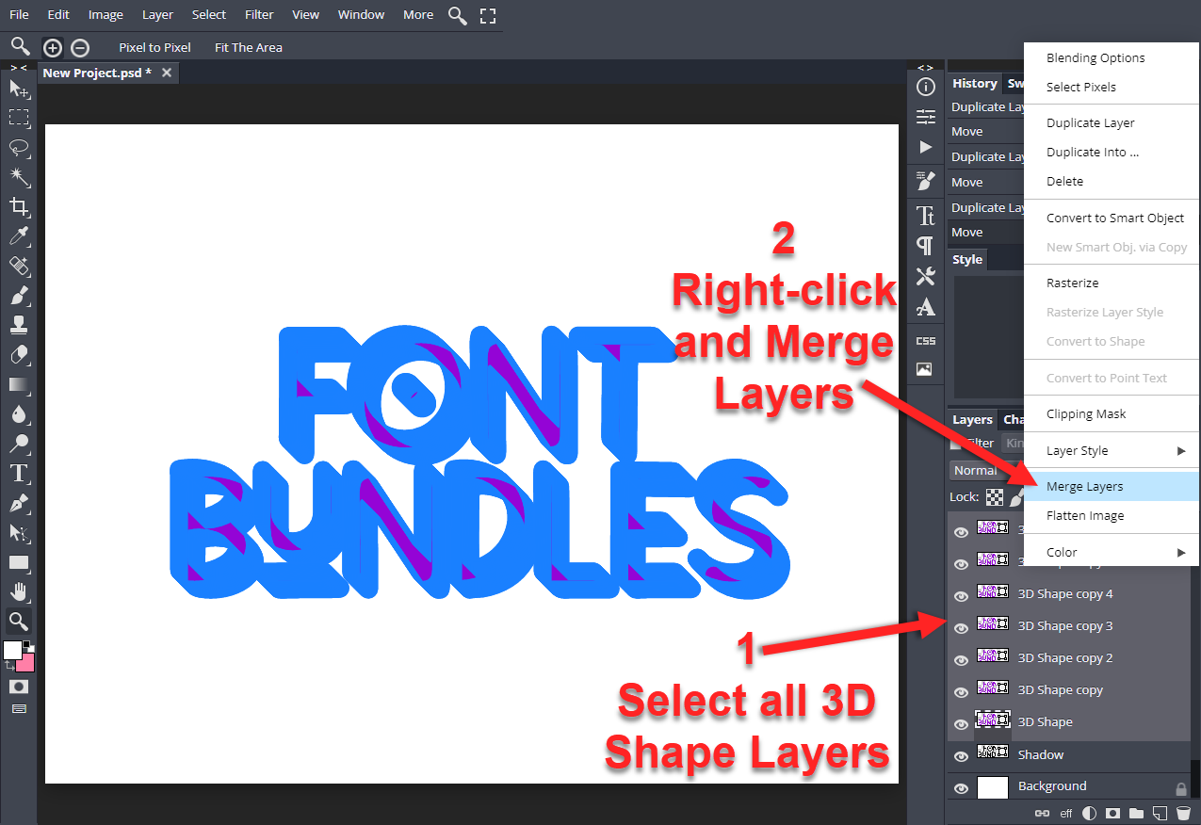Open the search magnifier in menu bar

pyautogui.click(x=457, y=15)
